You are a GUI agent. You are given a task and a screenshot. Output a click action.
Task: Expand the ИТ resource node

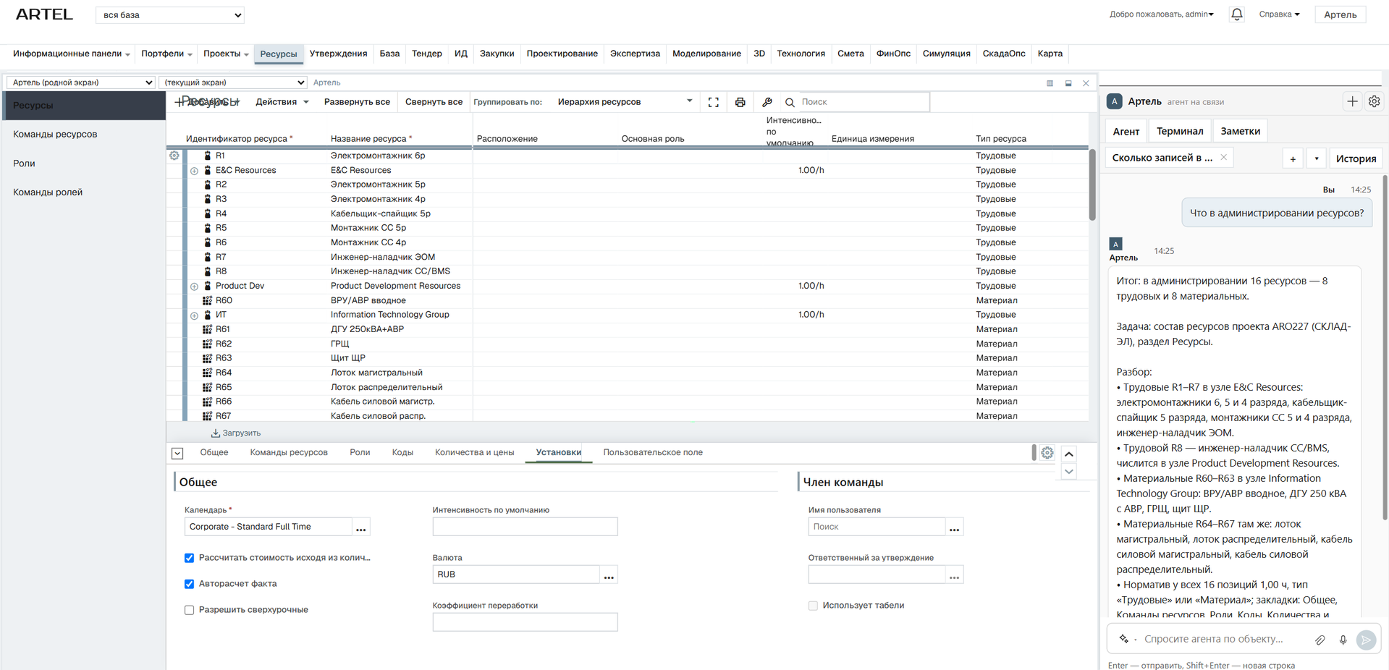point(194,315)
